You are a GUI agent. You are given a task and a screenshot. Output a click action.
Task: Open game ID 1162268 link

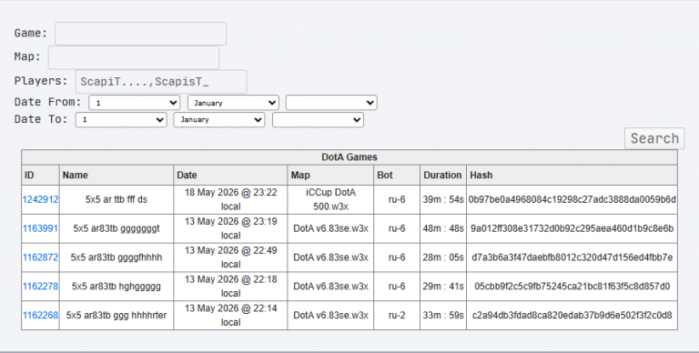[x=41, y=316]
